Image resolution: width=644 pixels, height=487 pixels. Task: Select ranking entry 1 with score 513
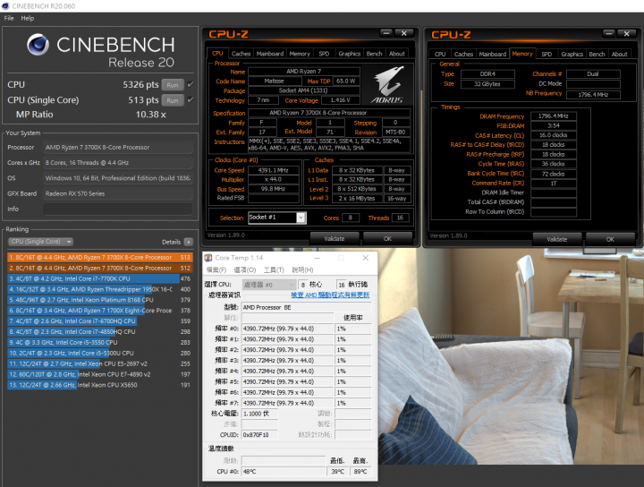[100, 257]
